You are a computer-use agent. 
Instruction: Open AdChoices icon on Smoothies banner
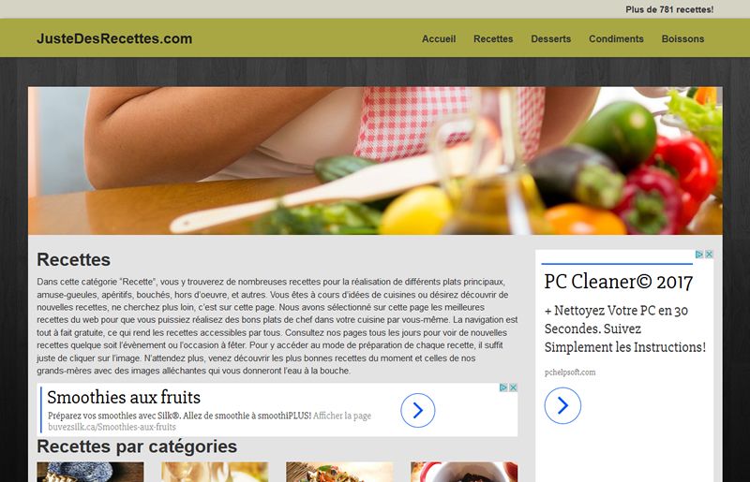click(x=503, y=387)
